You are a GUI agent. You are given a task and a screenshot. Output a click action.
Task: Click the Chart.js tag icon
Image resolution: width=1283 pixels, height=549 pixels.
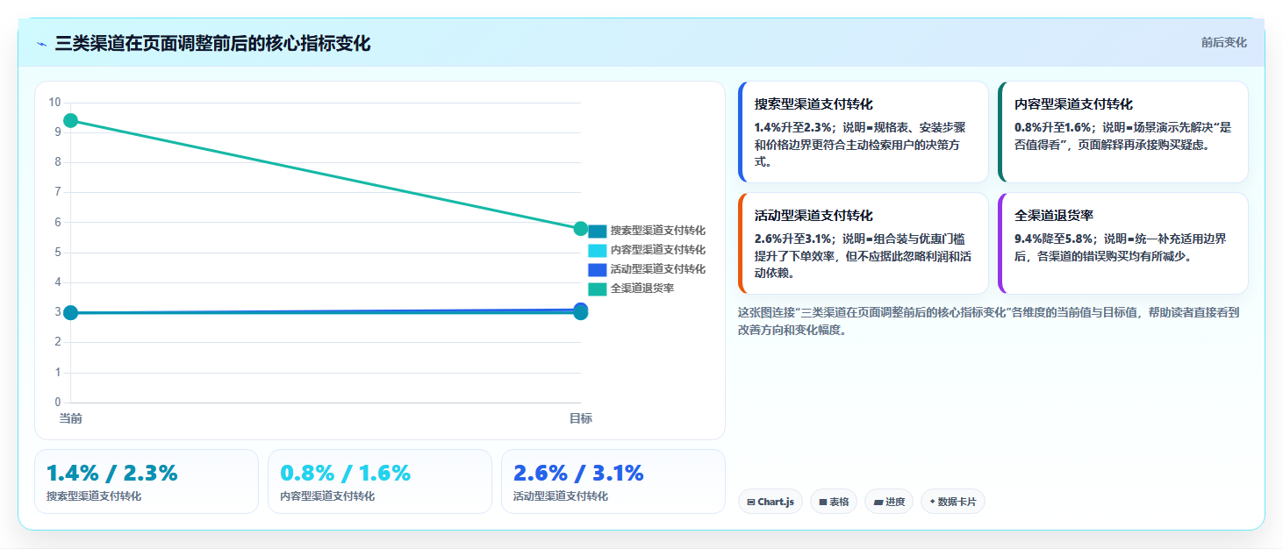pyautogui.click(x=751, y=503)
